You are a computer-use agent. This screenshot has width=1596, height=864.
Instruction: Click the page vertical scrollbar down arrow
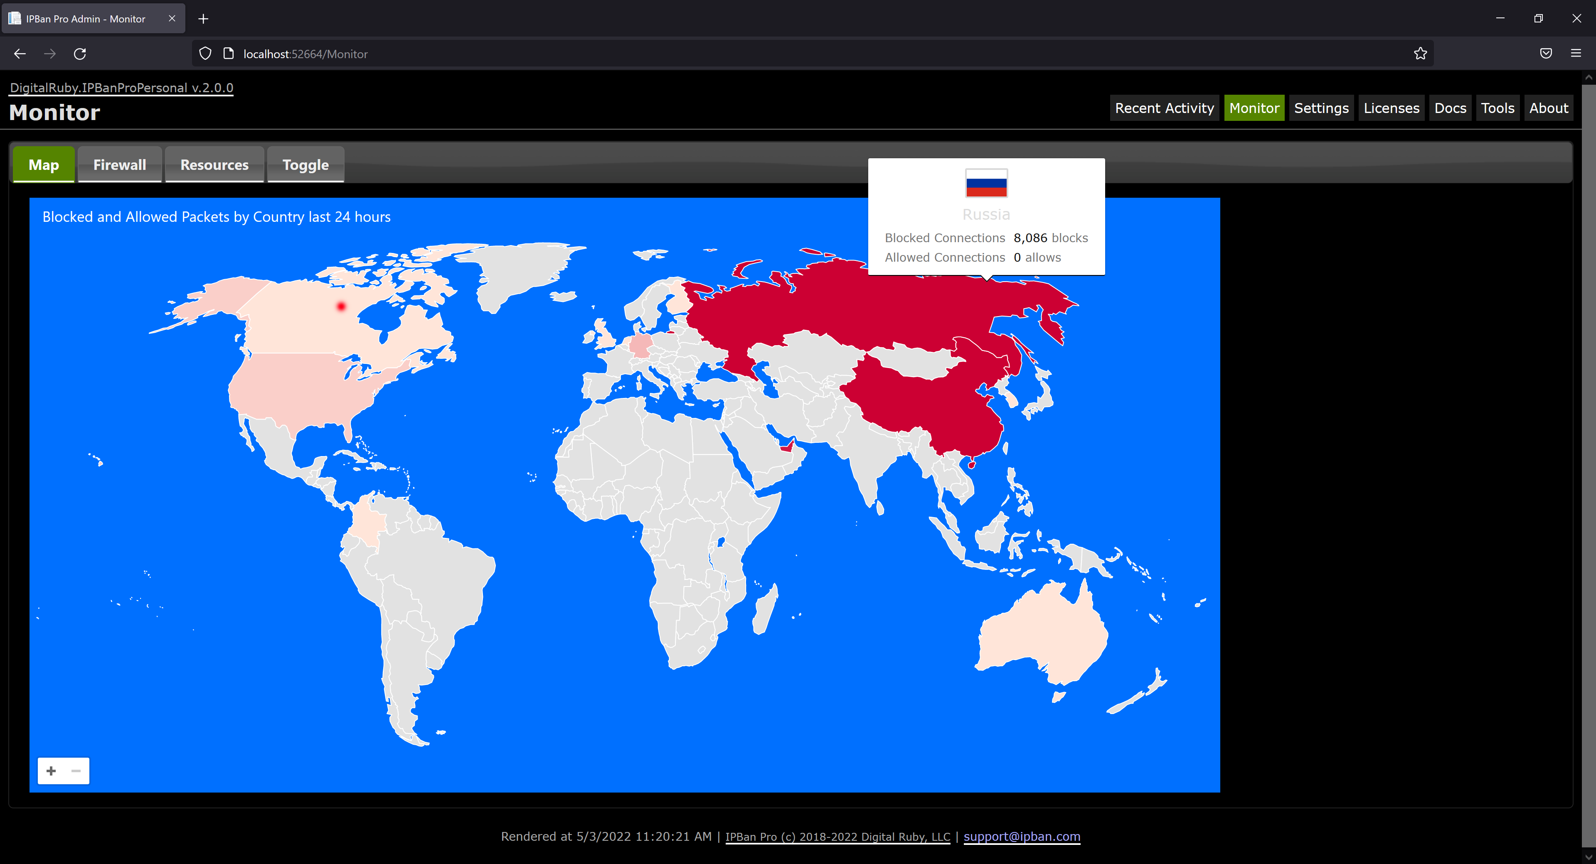pyautogui.click(x=1589, y=857)
